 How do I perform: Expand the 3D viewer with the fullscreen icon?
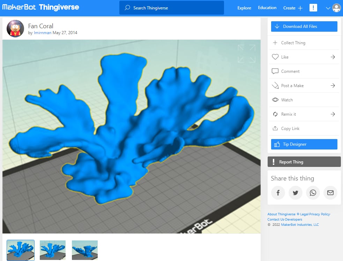(246, 53)
